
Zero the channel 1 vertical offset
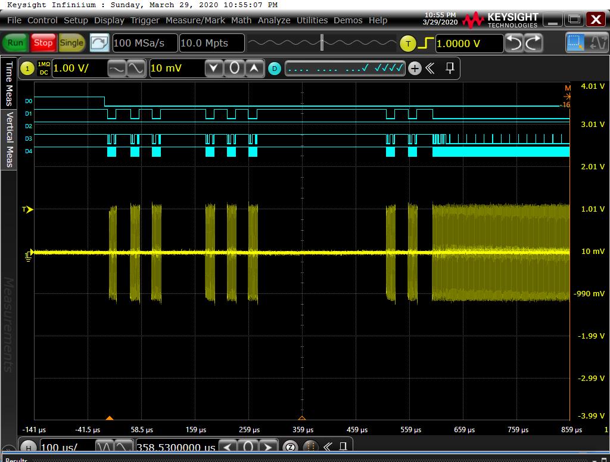tap(234, 69)
